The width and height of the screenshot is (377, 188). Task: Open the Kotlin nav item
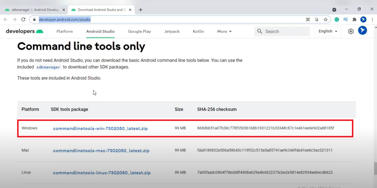click(198, 31)
